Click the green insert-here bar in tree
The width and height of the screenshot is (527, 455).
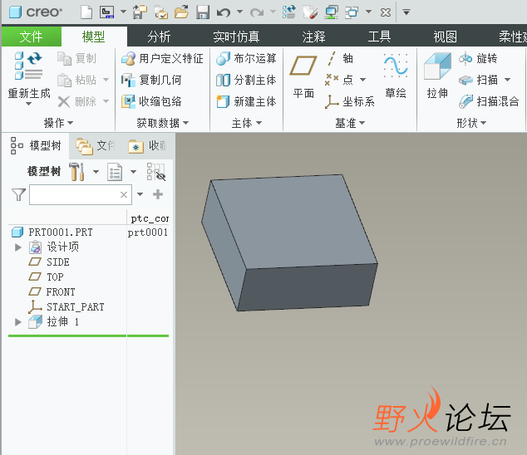click(88, 335)
